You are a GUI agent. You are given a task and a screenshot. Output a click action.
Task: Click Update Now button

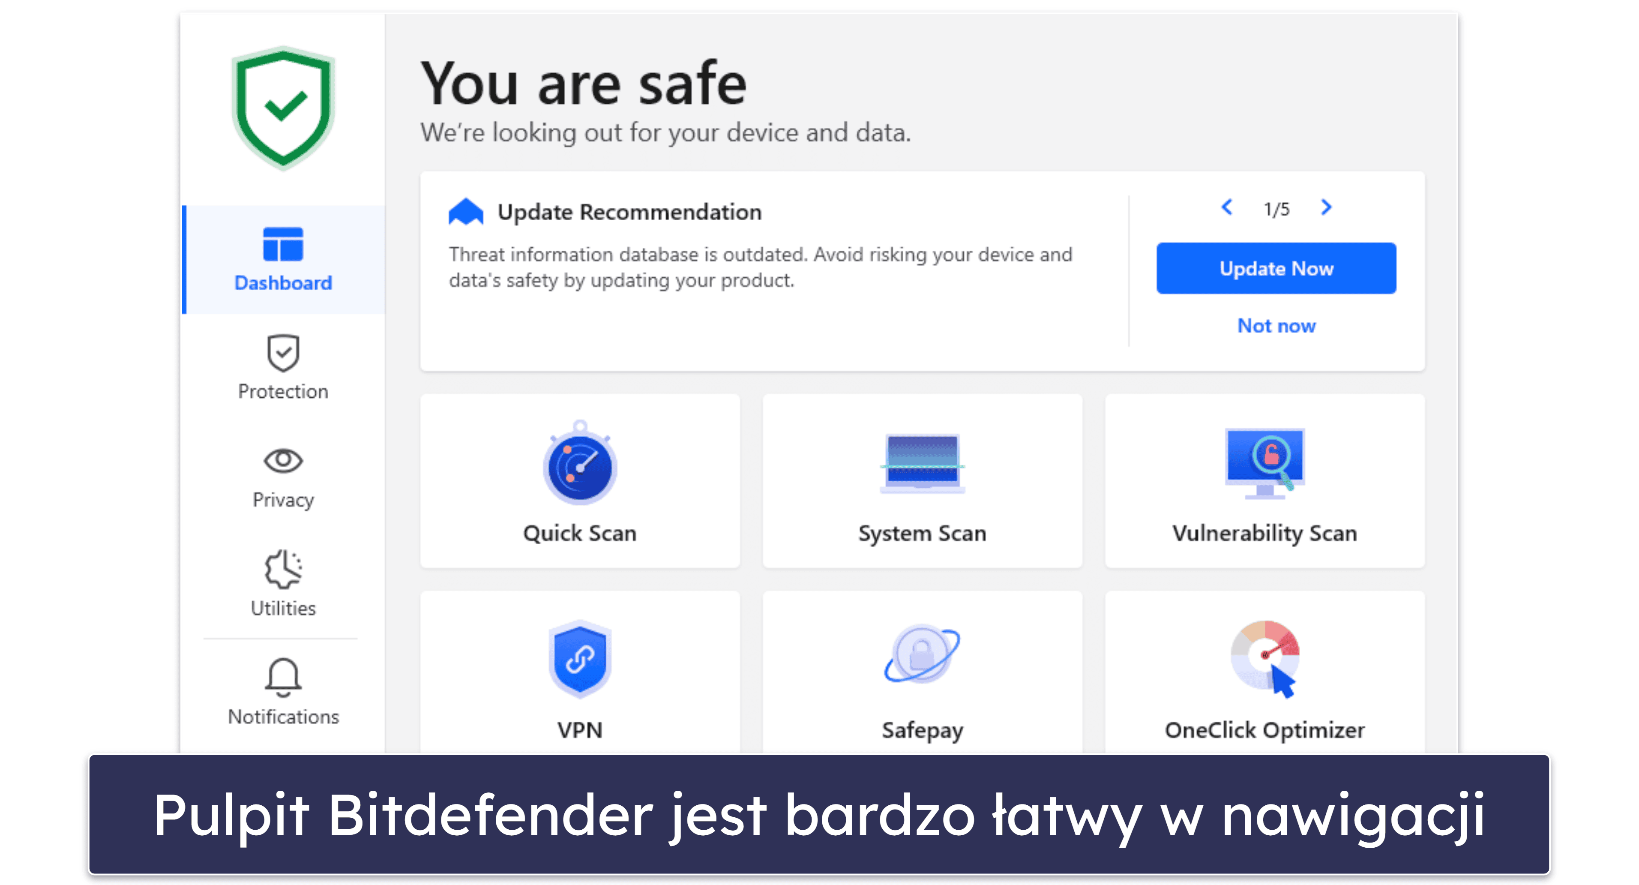[x=1277, y=269]
